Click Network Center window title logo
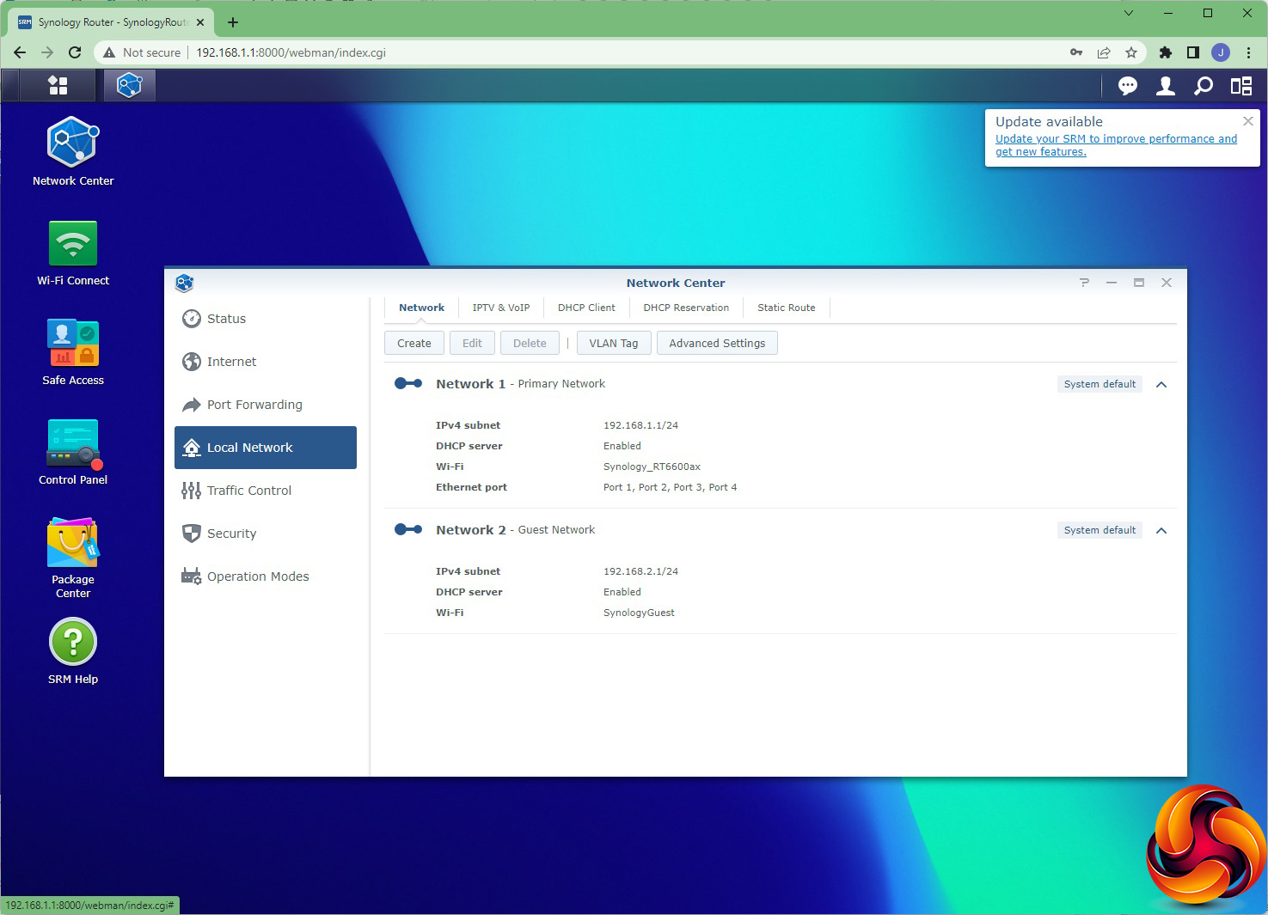Viewport: 1268px width, 915px height. tap(184, 283)
